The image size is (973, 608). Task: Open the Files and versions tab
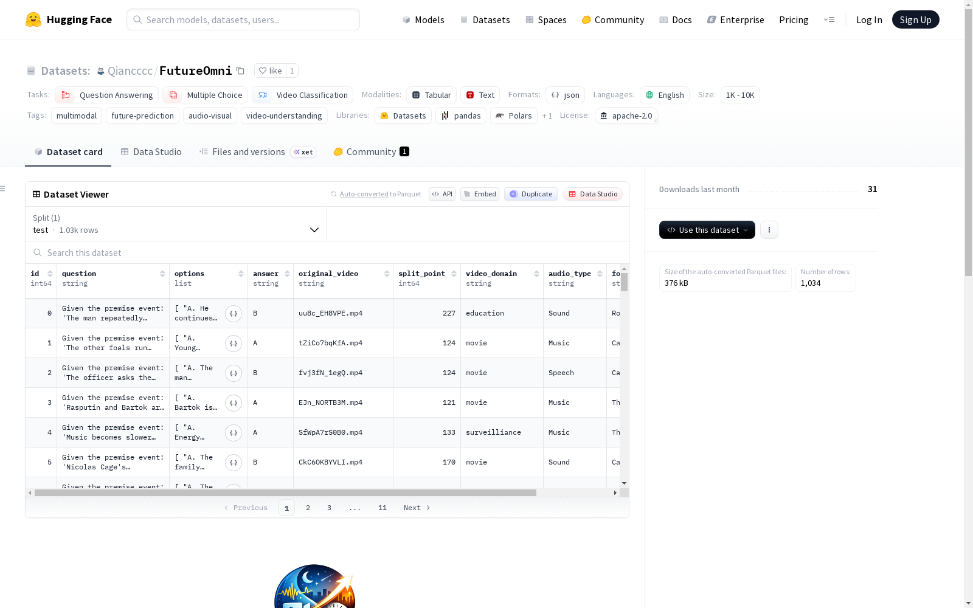point(257,152)
